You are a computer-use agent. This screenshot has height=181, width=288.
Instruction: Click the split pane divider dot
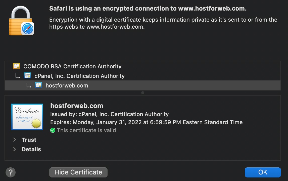point(143,93)
